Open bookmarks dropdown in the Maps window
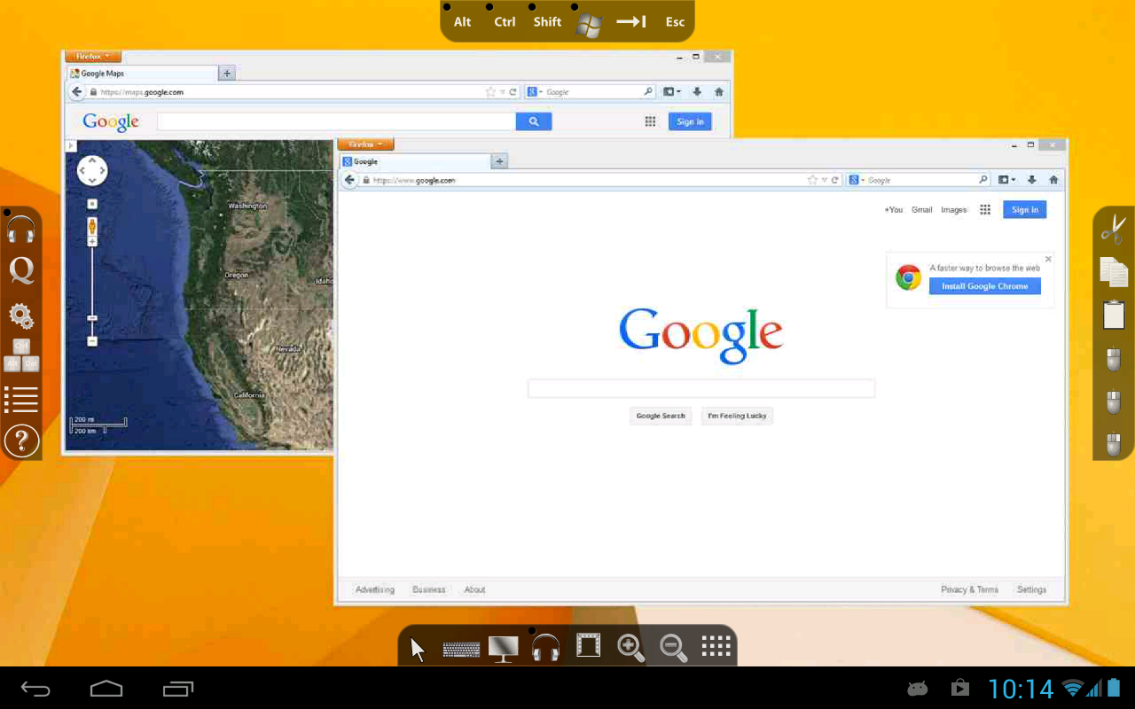 672,92
